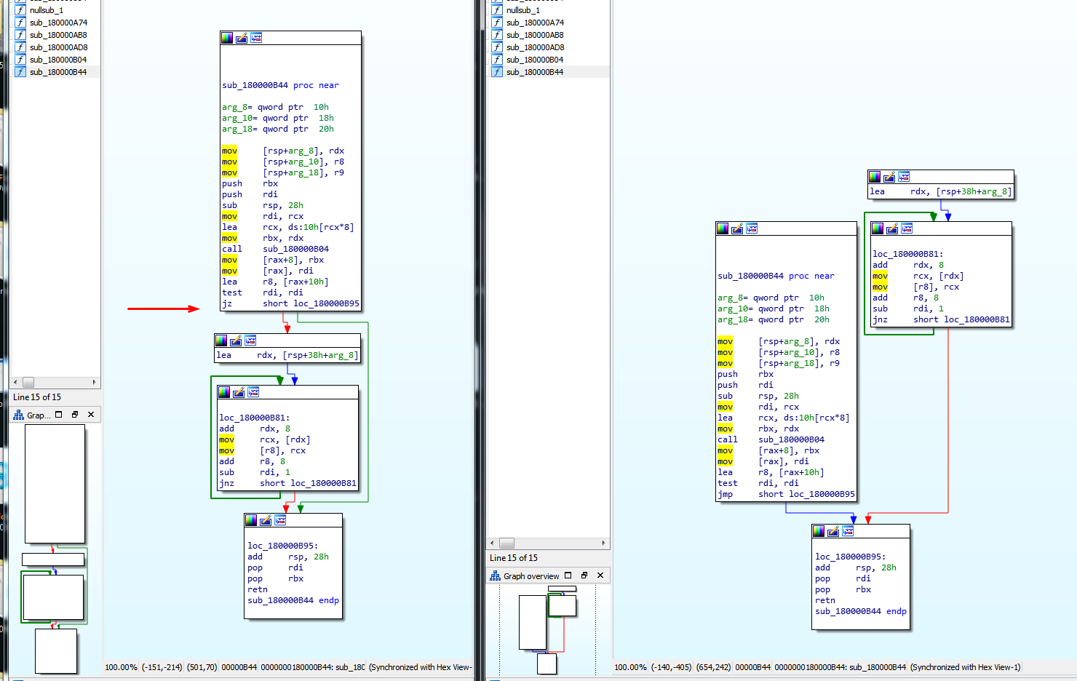Edit icon on left window's loc_180000B95 node
Viewport: 1077px width, 681px height.
266,520
